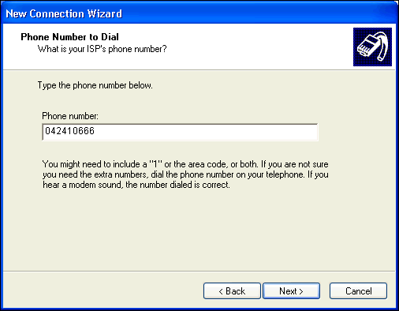Screen dimensions: 399x311
Task: Select the Phone Number to Dial heading
Action: pyautogui.click(x=69, y=37)
